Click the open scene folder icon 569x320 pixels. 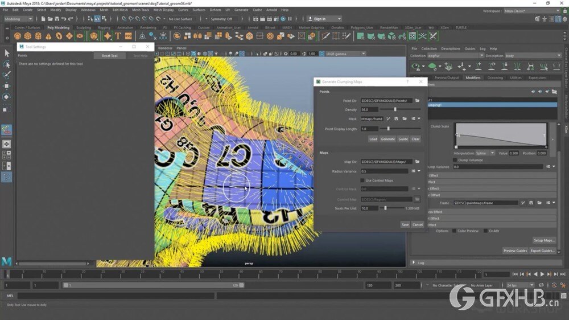[x=50, y=19]
